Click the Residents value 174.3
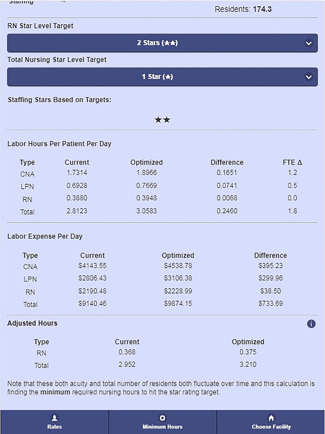325x434 pixels. point(262,9)
